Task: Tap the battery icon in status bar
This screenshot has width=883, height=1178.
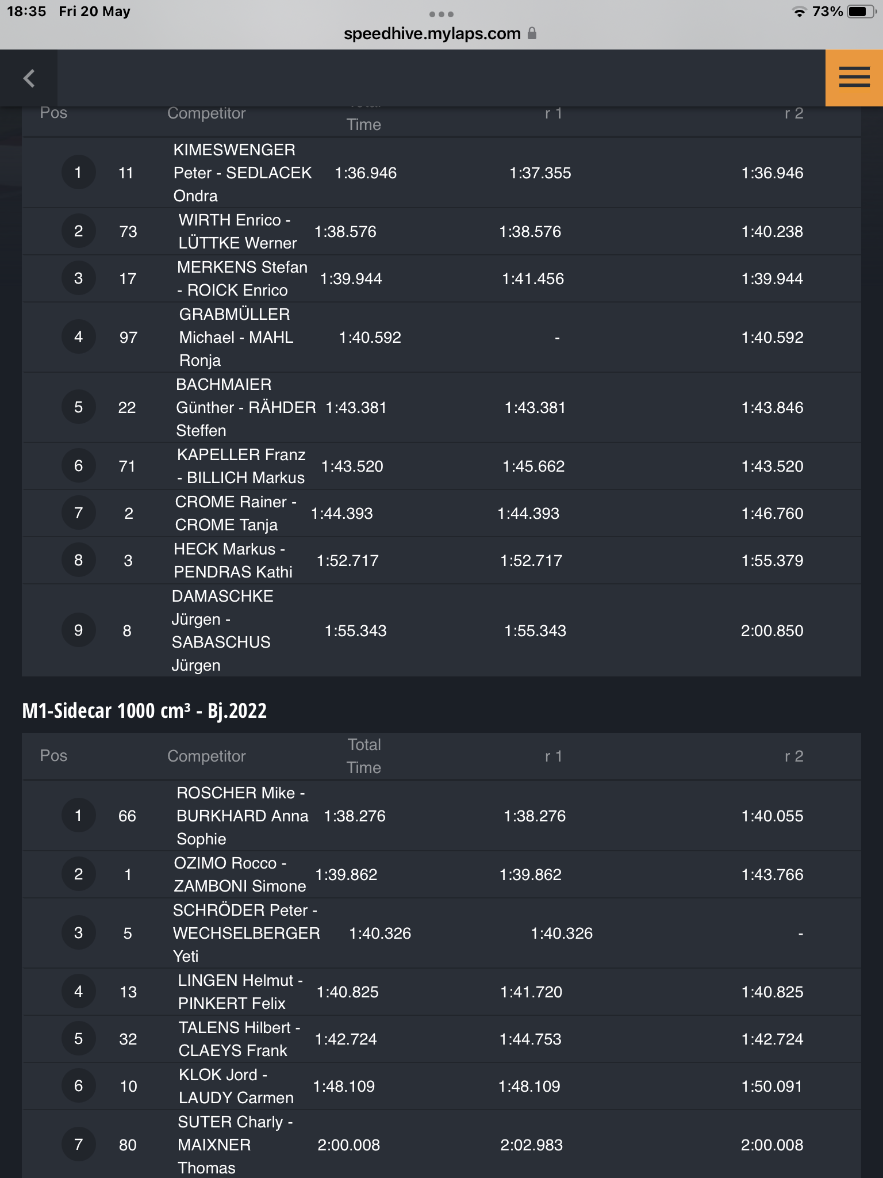Action: (862, 12)
